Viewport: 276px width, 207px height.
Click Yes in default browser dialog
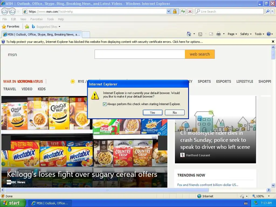pos(153,112)
